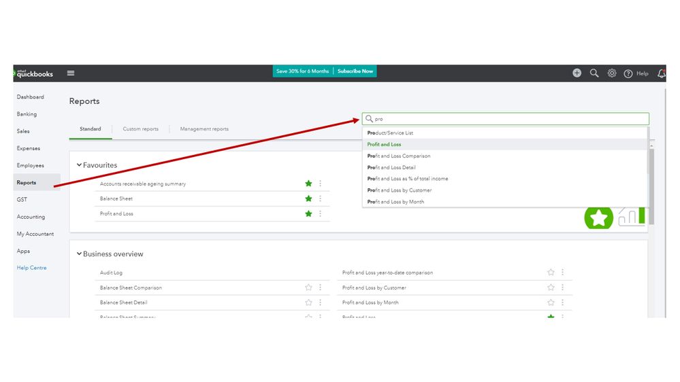The width and height of the screenshot is (680, 382).
Task: Open GST in sidebar
Action: [22, 200]
